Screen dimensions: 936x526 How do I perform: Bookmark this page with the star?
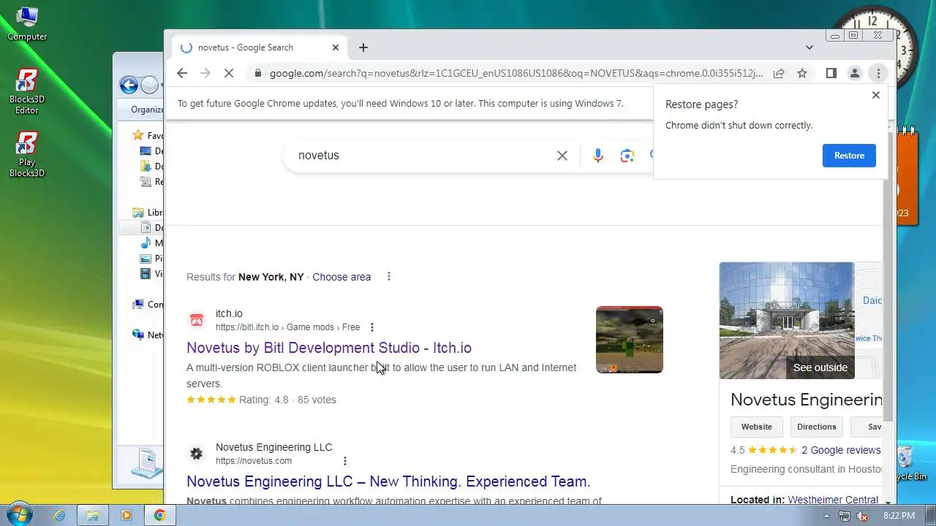tap(802, 73)
